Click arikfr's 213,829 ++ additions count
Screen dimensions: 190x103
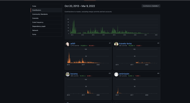pos(84,46)
